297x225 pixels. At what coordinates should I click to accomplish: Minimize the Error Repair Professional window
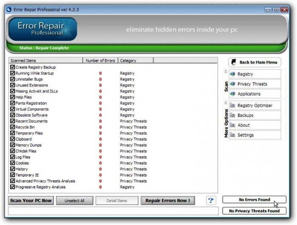[268, 10]
